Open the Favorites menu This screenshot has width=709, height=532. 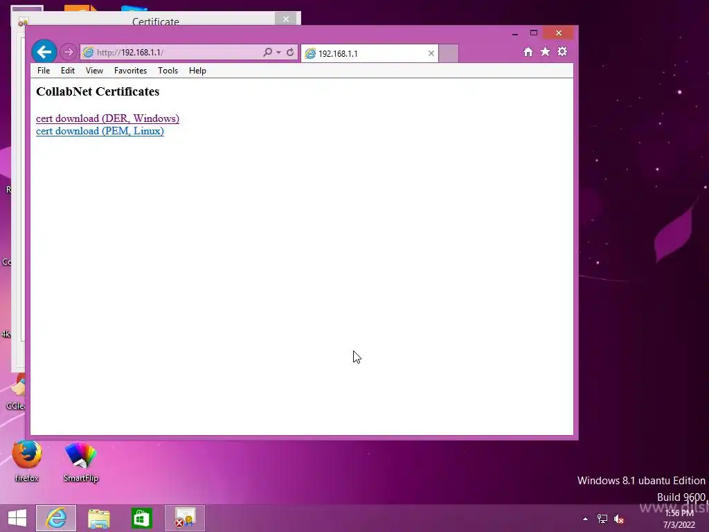[x=130, y=71]
